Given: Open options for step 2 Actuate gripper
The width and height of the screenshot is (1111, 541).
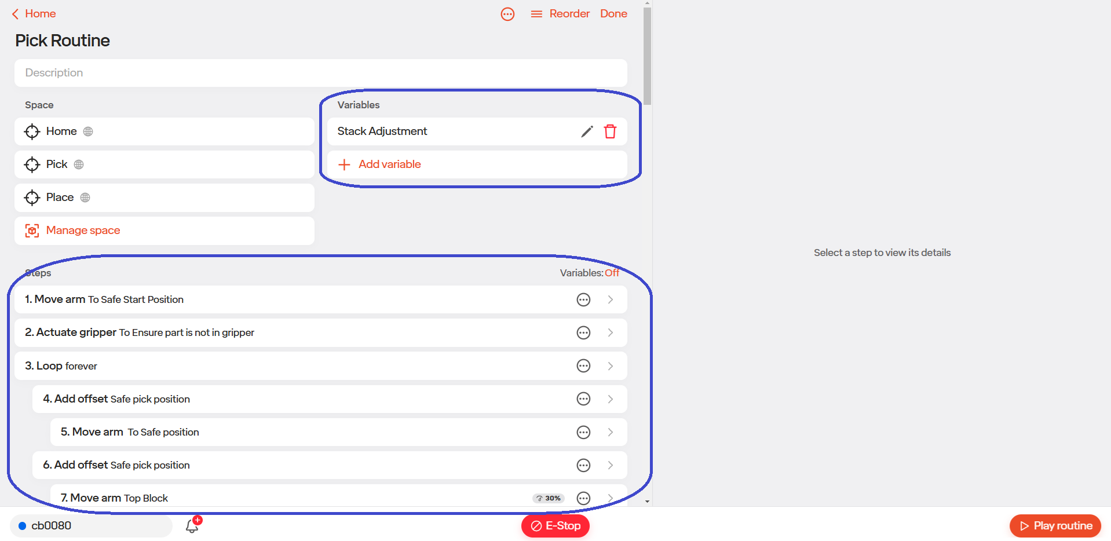Looking at the screenshot, I should pos(583,332).
